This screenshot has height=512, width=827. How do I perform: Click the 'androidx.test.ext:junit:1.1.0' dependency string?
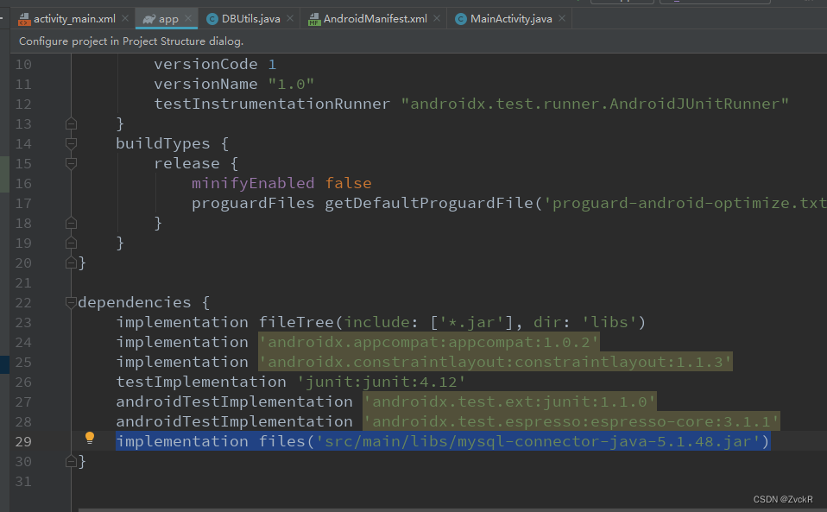pyautogui.click(x=509, y=401)
